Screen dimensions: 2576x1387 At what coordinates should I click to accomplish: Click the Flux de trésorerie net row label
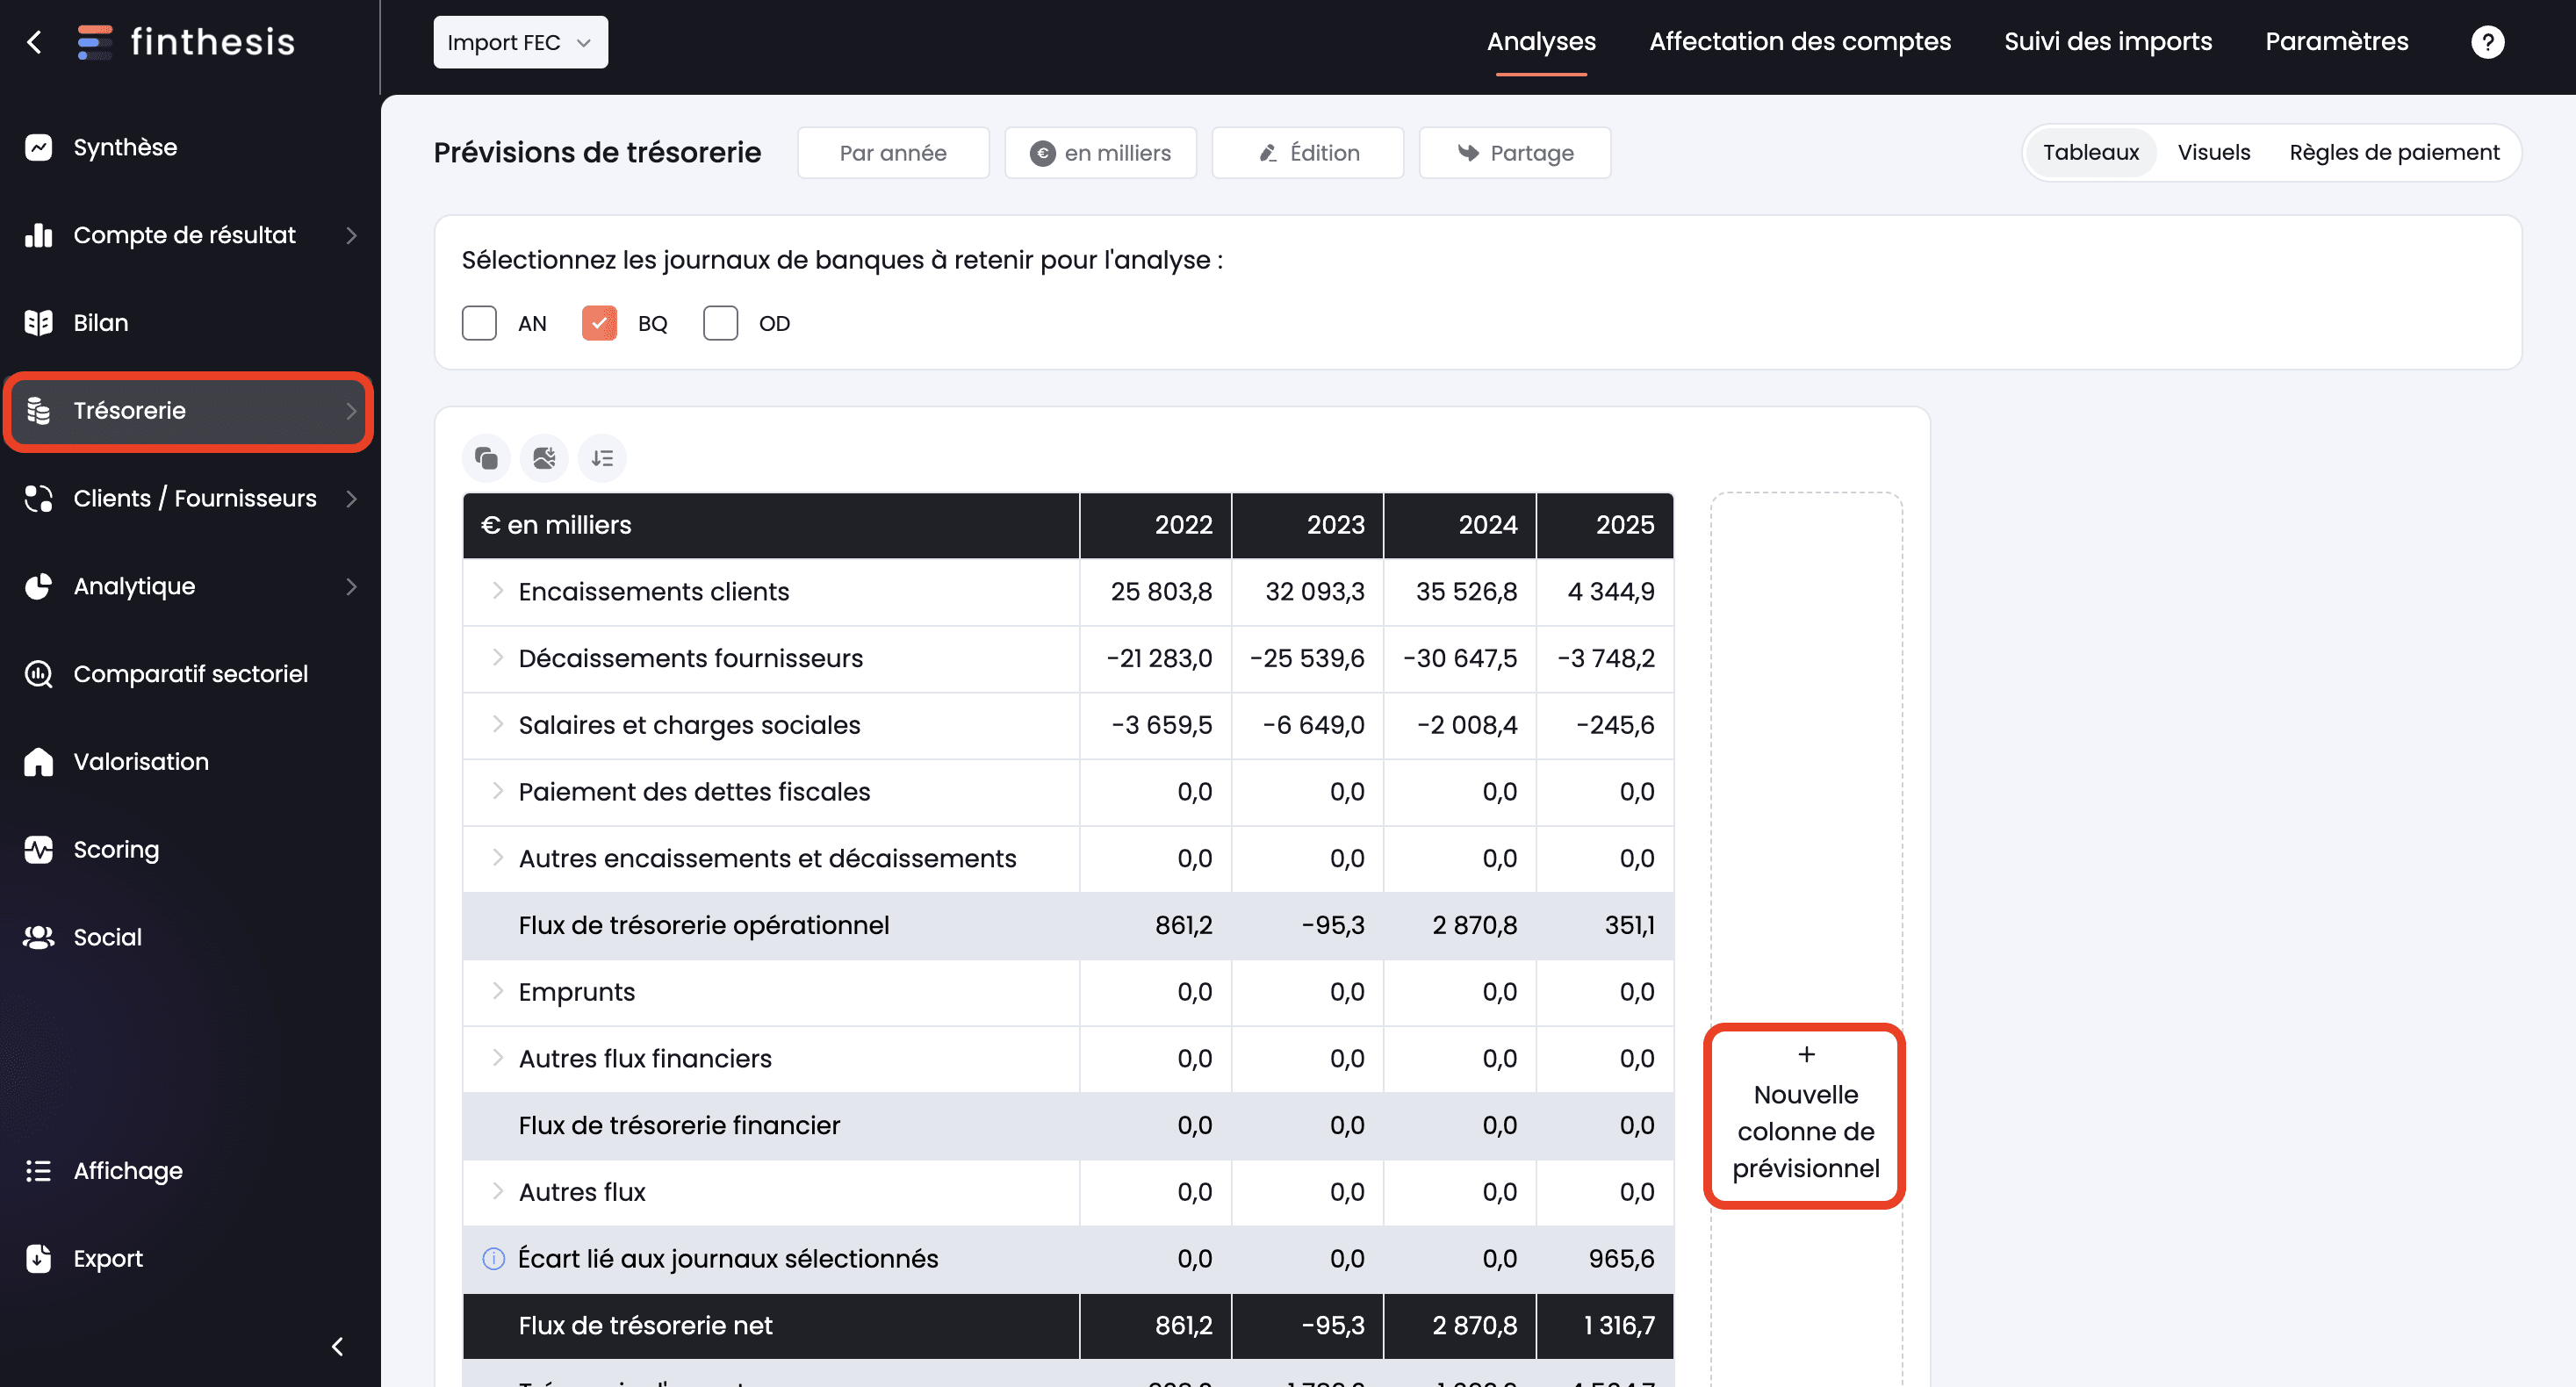tap(645, 1326)
